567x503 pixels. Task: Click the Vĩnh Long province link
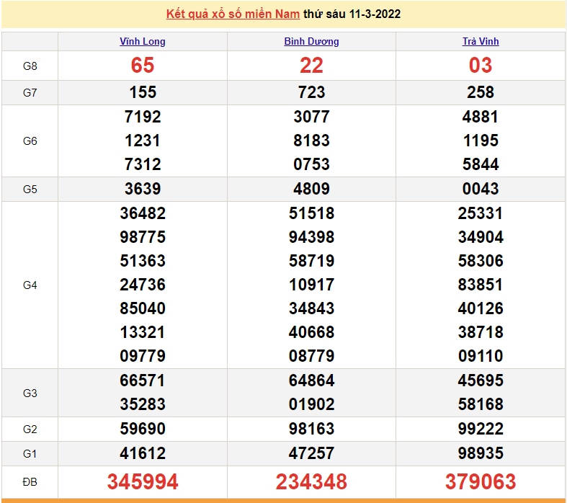click(x=143, y=41)
